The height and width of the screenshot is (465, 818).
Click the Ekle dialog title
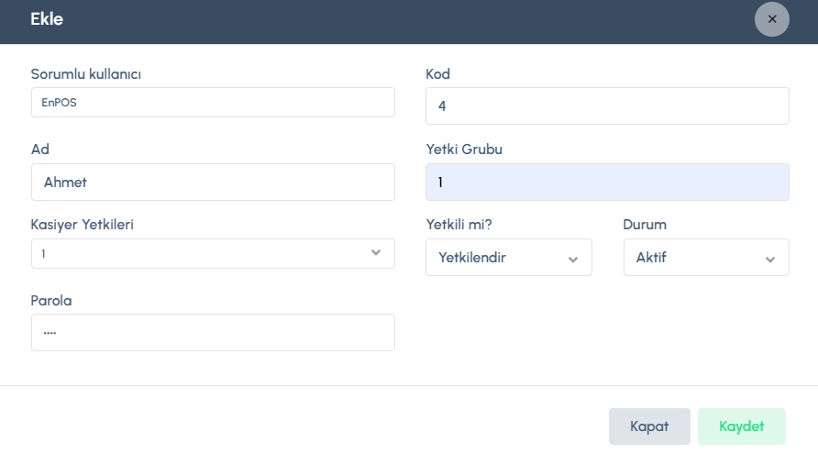(x=47, y=19)
